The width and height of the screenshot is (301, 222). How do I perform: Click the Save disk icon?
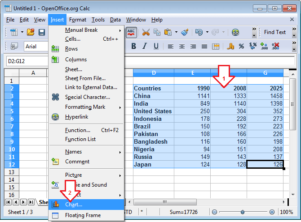(x=42, y=32)
